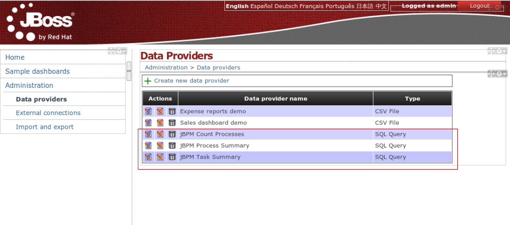Click blue edit icon for jBPM Task Summary
Screen dimensions: 510x225
(x=148, y=157)
